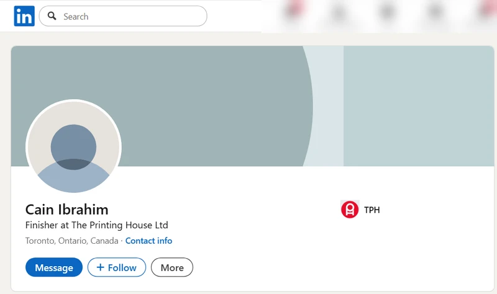Open the Contact info link
The image size is (497, 294).
click(148, 241)
